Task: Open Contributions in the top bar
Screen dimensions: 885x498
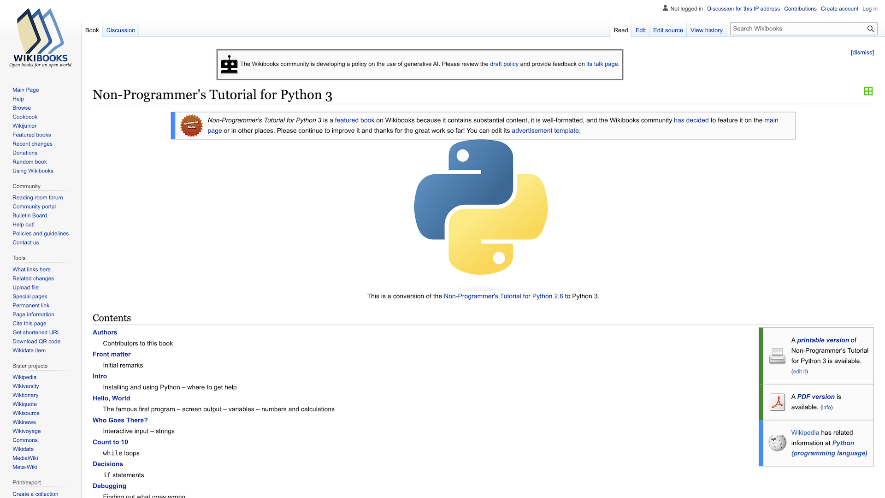Action: point(800,9)
